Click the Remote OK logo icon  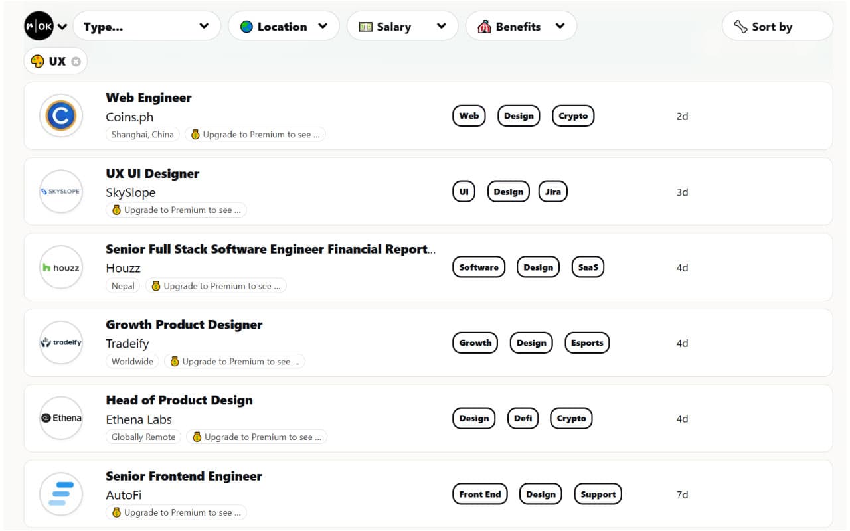coord(39,27)
